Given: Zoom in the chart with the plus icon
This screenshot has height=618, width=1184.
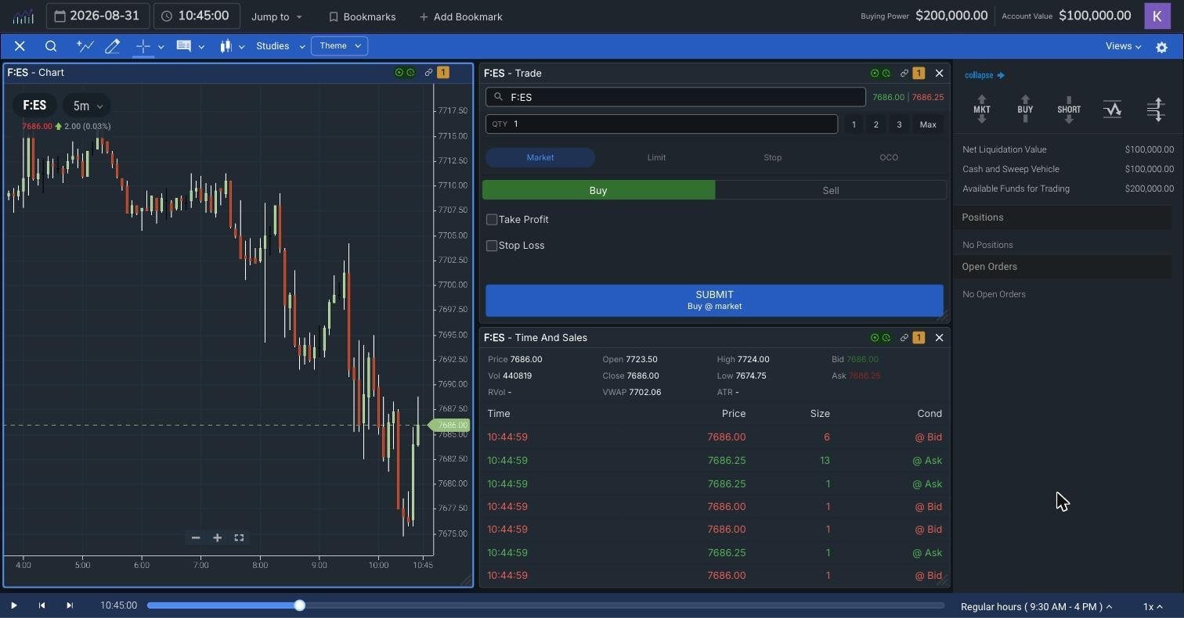Looking at the screenshot, I should click(218, 537).
